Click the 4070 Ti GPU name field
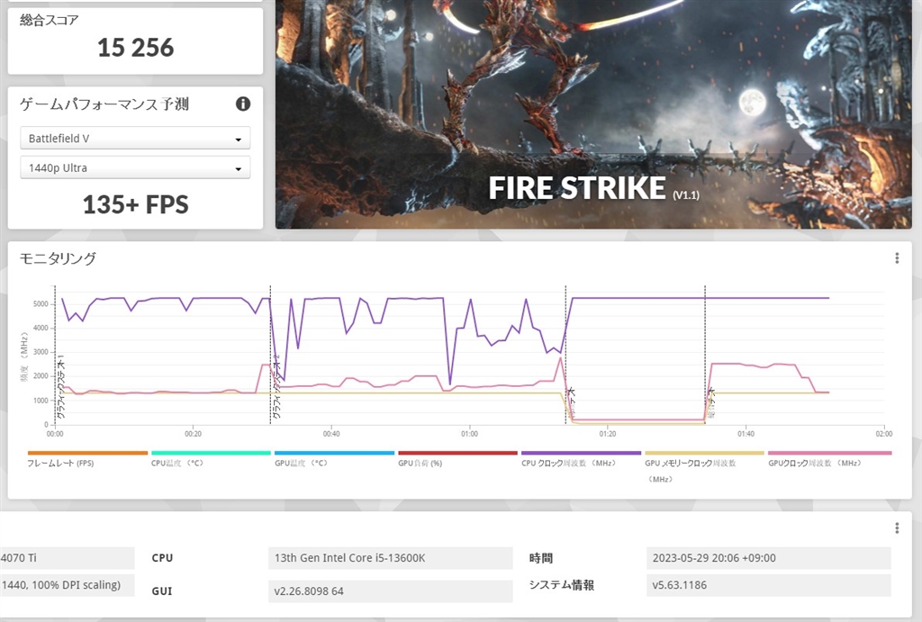 pos(67,558)
